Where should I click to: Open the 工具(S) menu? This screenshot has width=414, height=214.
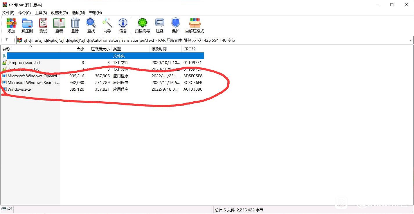coord(41,13)
